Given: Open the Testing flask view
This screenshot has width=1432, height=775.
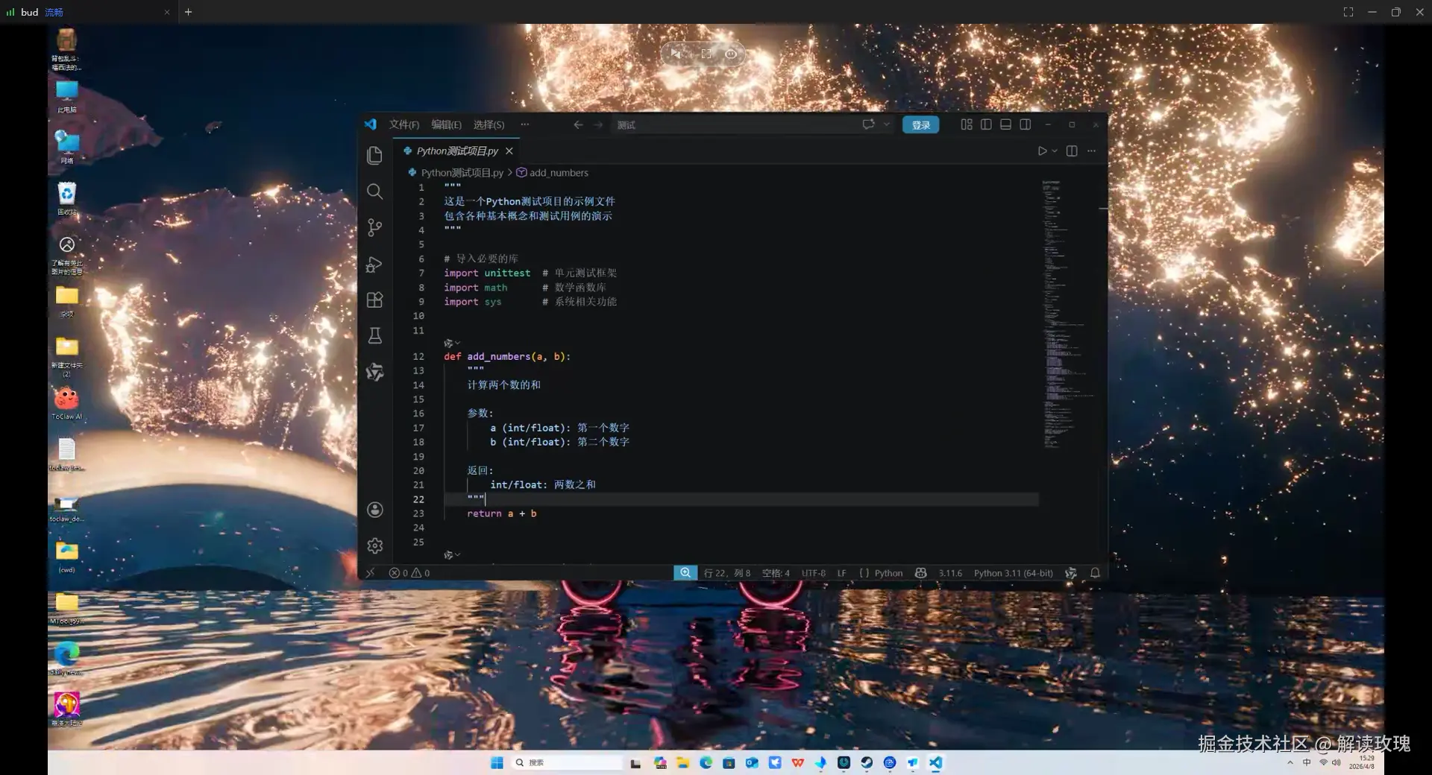Looking at the screenshot, I should 374,335.
